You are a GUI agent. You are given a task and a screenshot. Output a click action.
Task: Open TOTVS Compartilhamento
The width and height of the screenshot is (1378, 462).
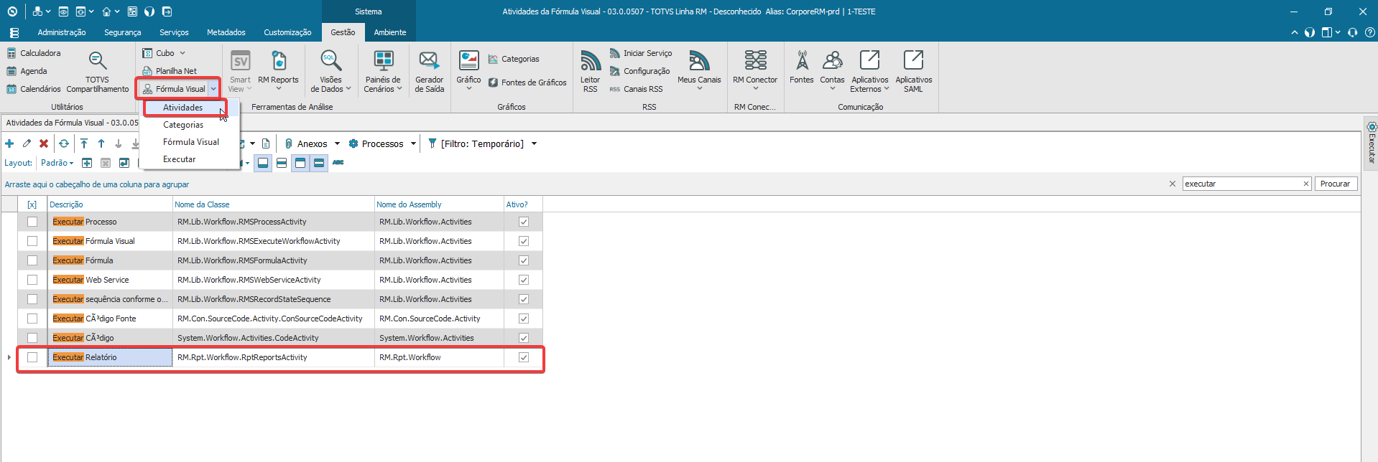(x=98, y=71)
